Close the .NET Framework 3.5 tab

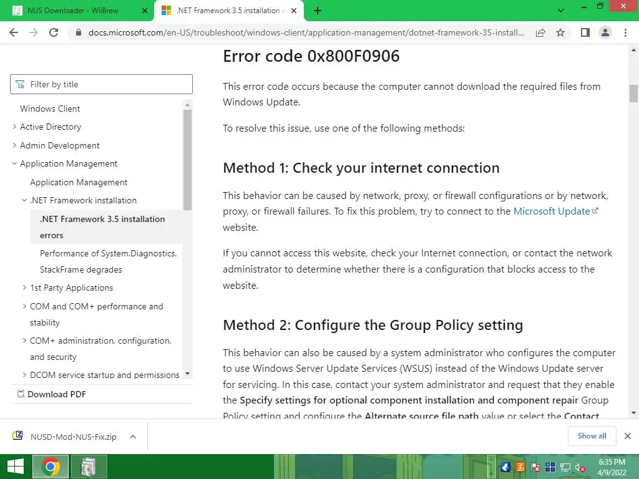(294, 11)
